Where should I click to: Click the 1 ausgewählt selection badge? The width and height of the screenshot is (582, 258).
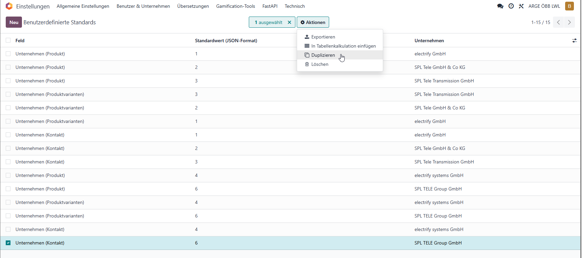pyautogui.click(x=272, y=22)
